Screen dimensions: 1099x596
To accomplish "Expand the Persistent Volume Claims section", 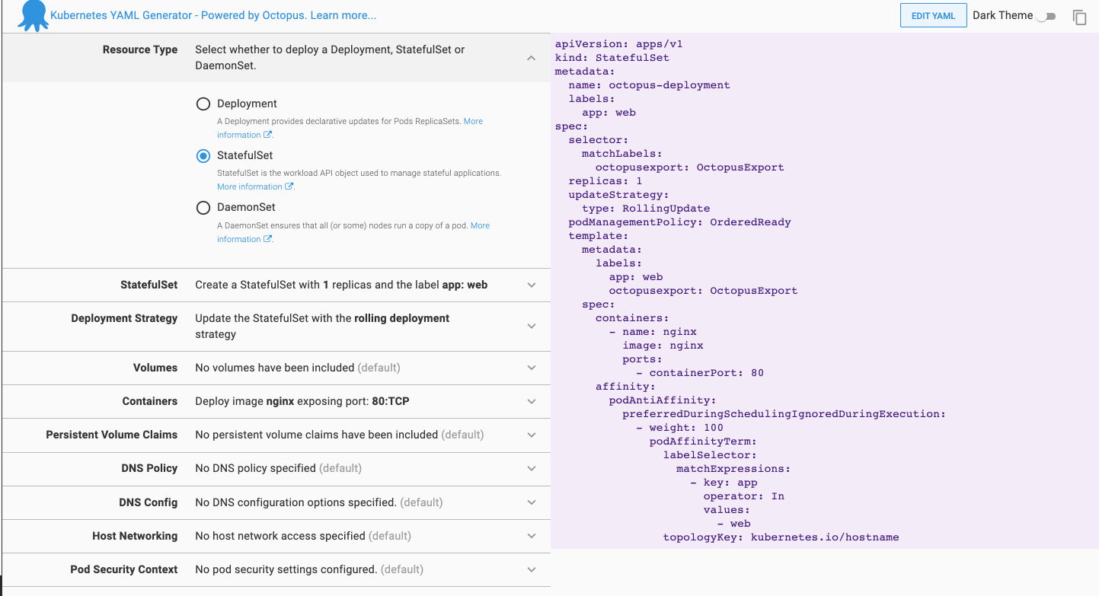I will coord(531,435).
